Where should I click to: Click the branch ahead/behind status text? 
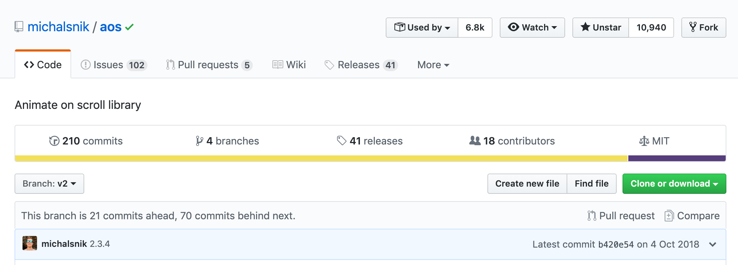pyautogui.click(x=158, y=216)
